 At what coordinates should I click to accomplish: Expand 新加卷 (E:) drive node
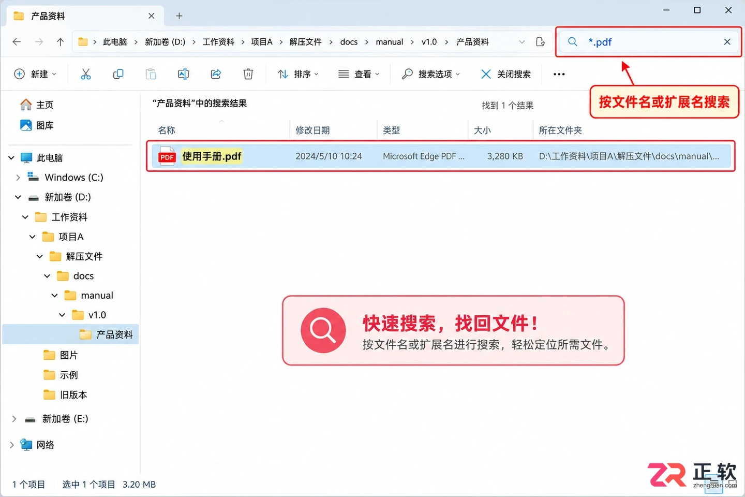point(14,418)
